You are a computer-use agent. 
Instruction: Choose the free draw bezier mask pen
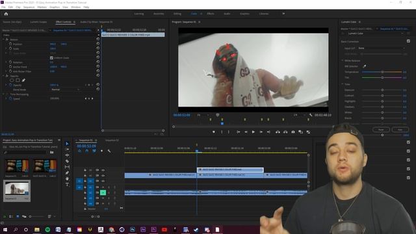pos(23,80)
